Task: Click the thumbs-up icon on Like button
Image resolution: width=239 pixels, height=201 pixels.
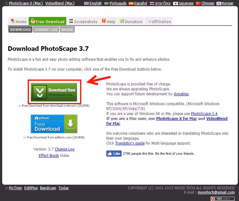Action: [110, 153]
